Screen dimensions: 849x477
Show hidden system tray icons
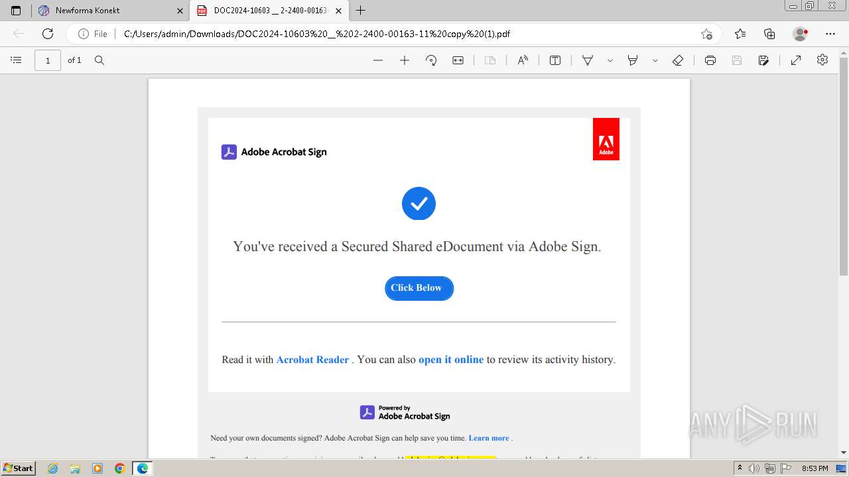point(740,468)
